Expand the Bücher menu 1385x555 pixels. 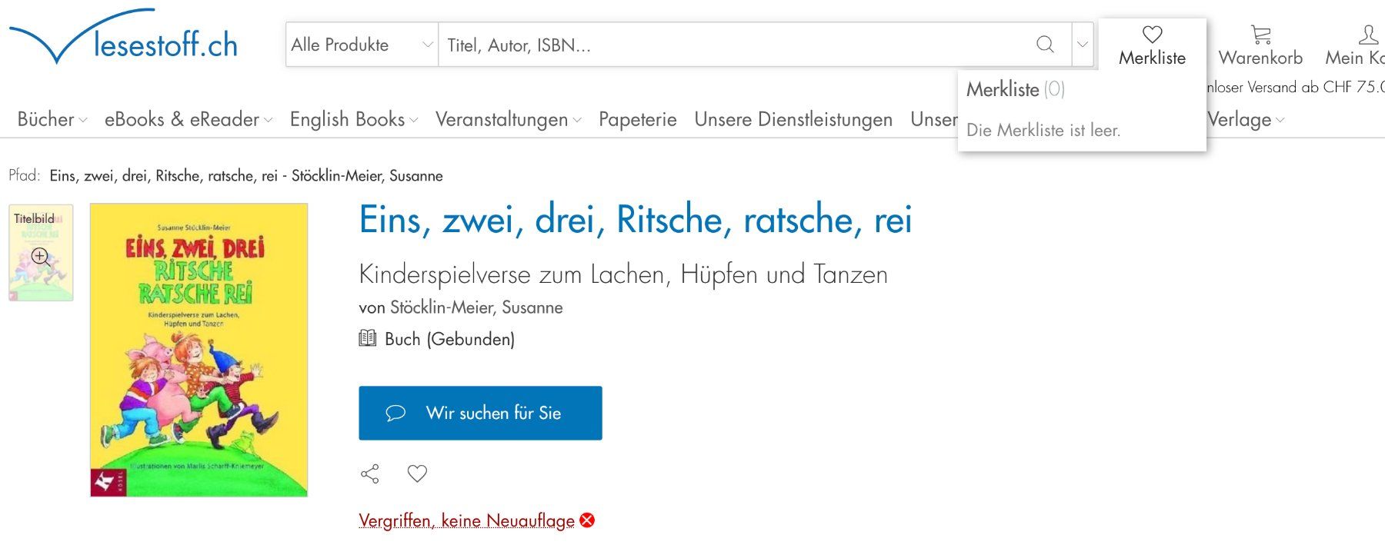(x=52, y=120)
